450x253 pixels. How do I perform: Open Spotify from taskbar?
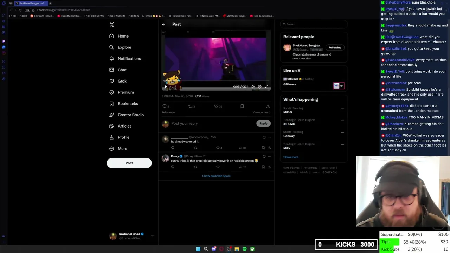pyautogui.click(x=244, y=249)
